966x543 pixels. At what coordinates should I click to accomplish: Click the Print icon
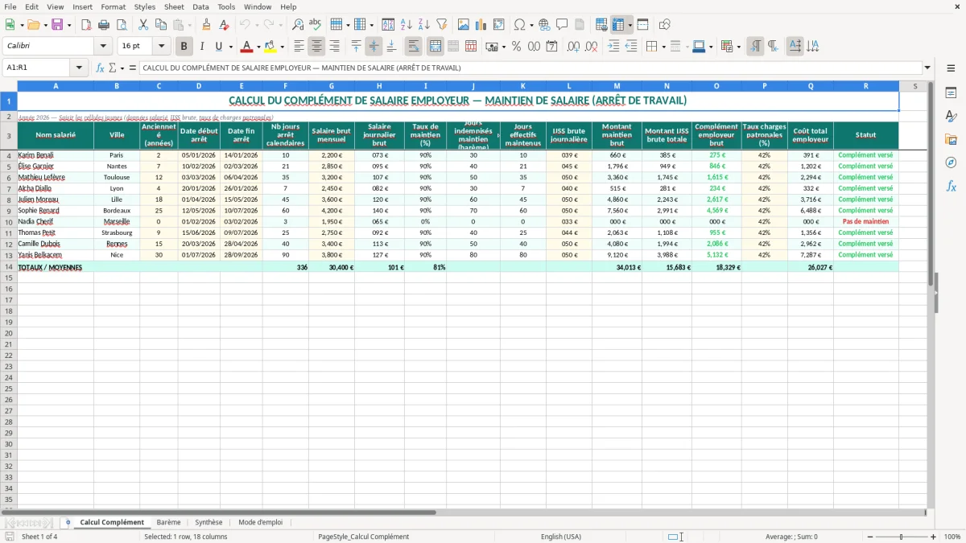point(103,25)
